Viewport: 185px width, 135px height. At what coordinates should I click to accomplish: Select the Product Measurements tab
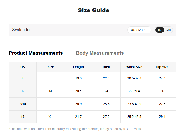(x=36, y=53)
